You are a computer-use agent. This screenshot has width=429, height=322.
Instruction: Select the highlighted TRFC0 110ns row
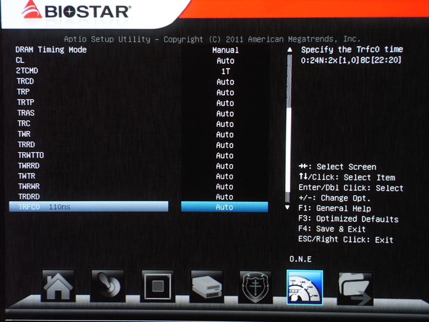(89, 207)
